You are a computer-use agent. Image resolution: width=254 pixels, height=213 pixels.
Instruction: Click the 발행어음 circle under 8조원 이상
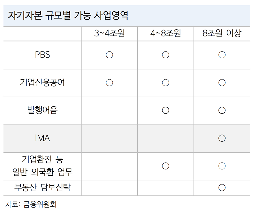(222, 110)
